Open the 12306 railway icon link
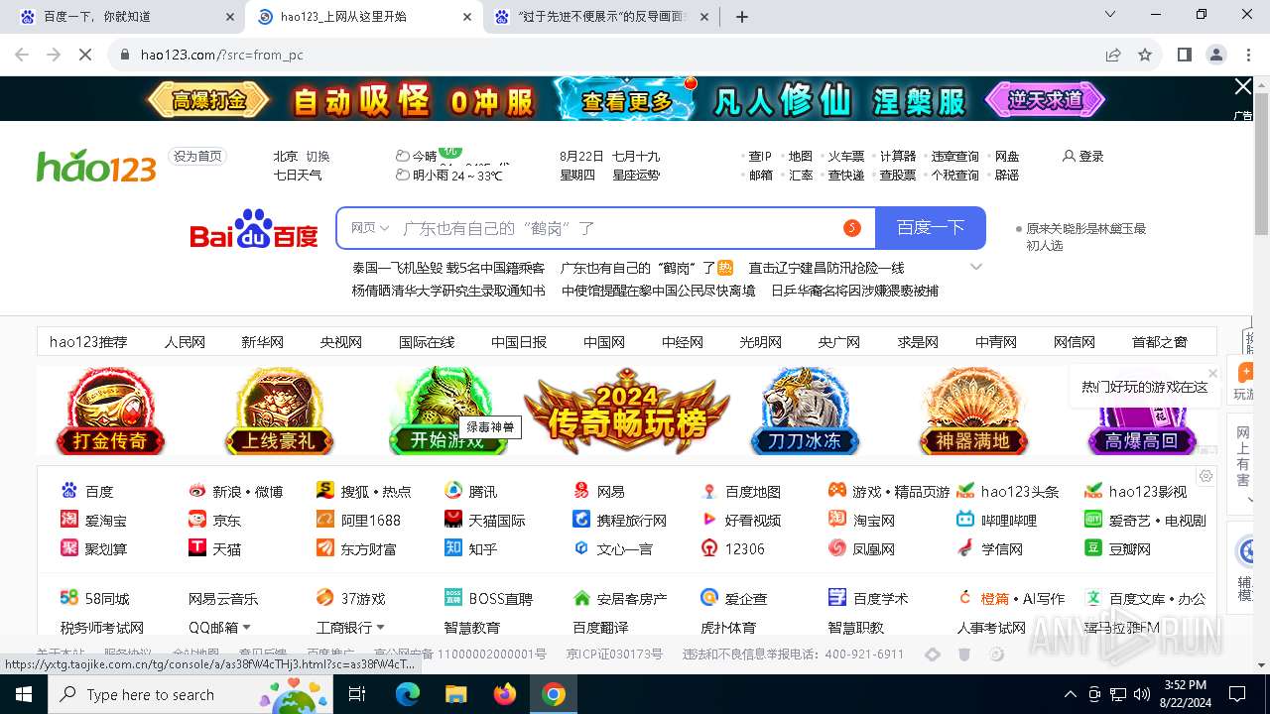This screenshot has height=714, width=1270. coord(709,548)
